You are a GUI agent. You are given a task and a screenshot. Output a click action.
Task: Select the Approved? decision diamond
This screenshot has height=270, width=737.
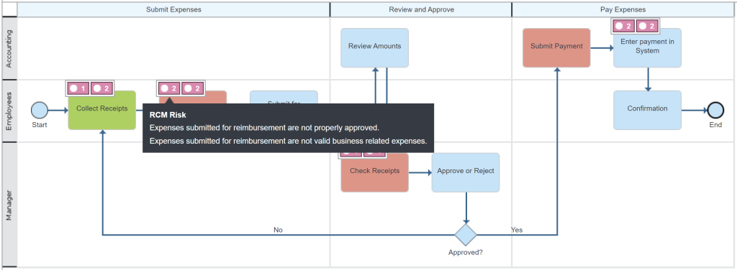coord(466,235)
